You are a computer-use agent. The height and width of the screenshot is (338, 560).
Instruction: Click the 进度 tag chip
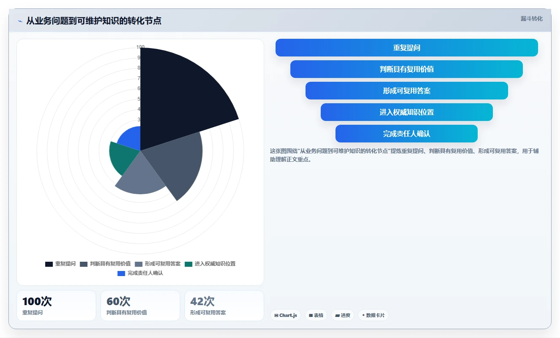(x=343, y=315)
